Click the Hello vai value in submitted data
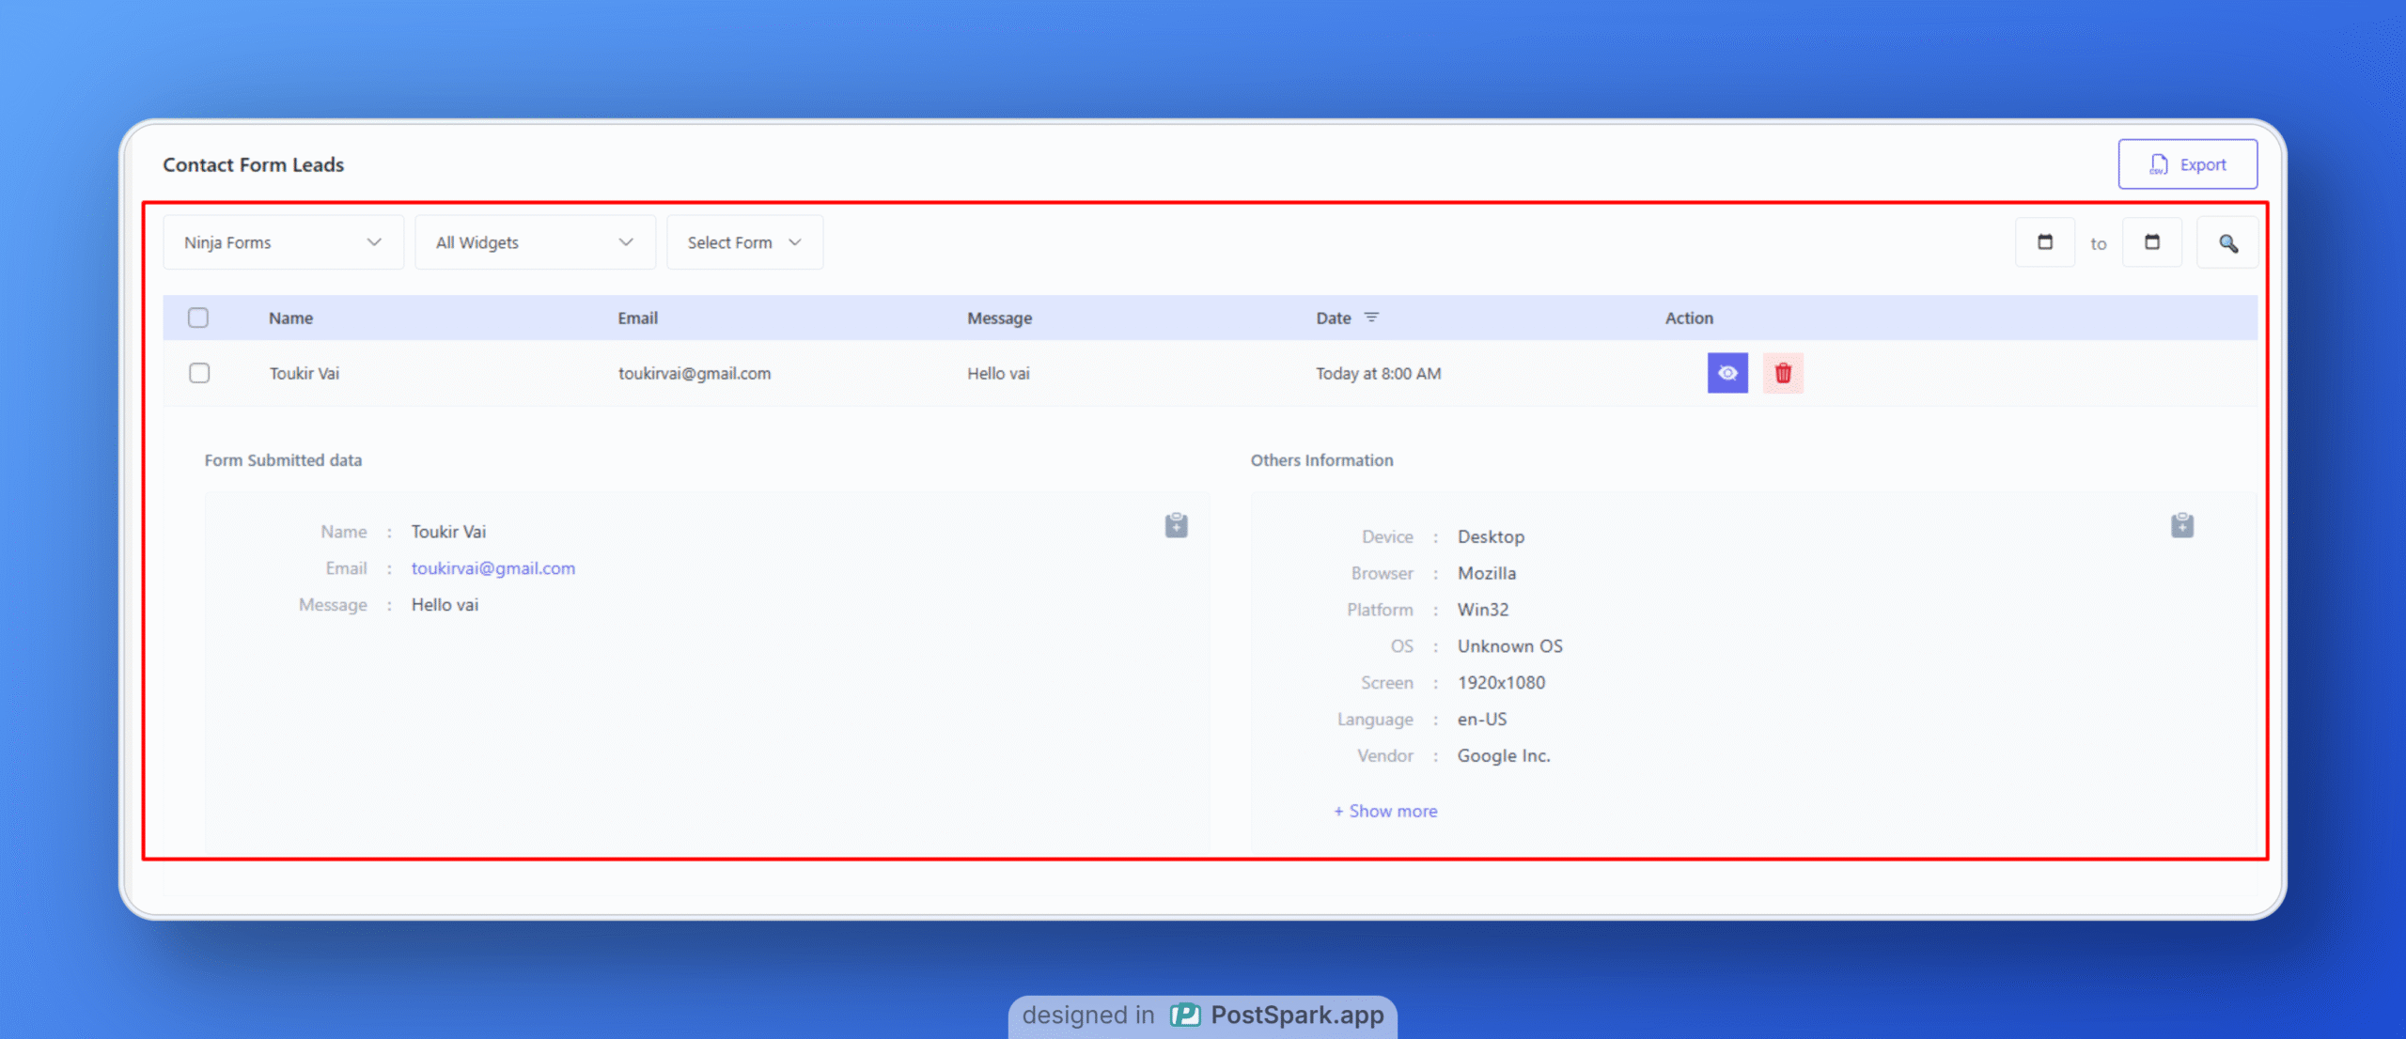This screenshot has height=1039, width=2406. point(445,605)
